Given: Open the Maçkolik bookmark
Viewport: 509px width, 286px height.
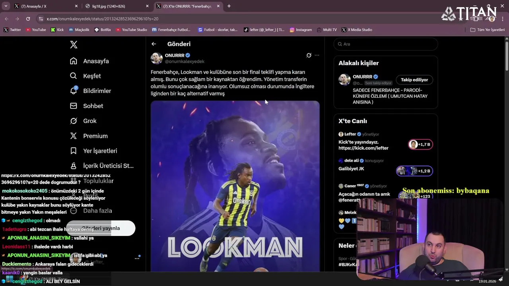Looking at the screenshot, I should pyautogui.click(x=79, y=30).
